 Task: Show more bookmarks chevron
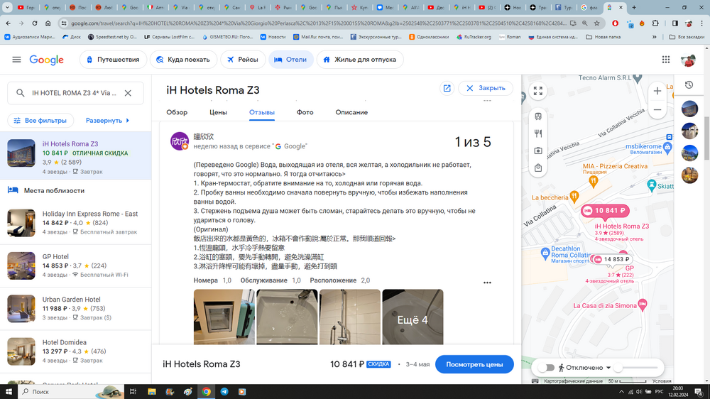(655, 37)
